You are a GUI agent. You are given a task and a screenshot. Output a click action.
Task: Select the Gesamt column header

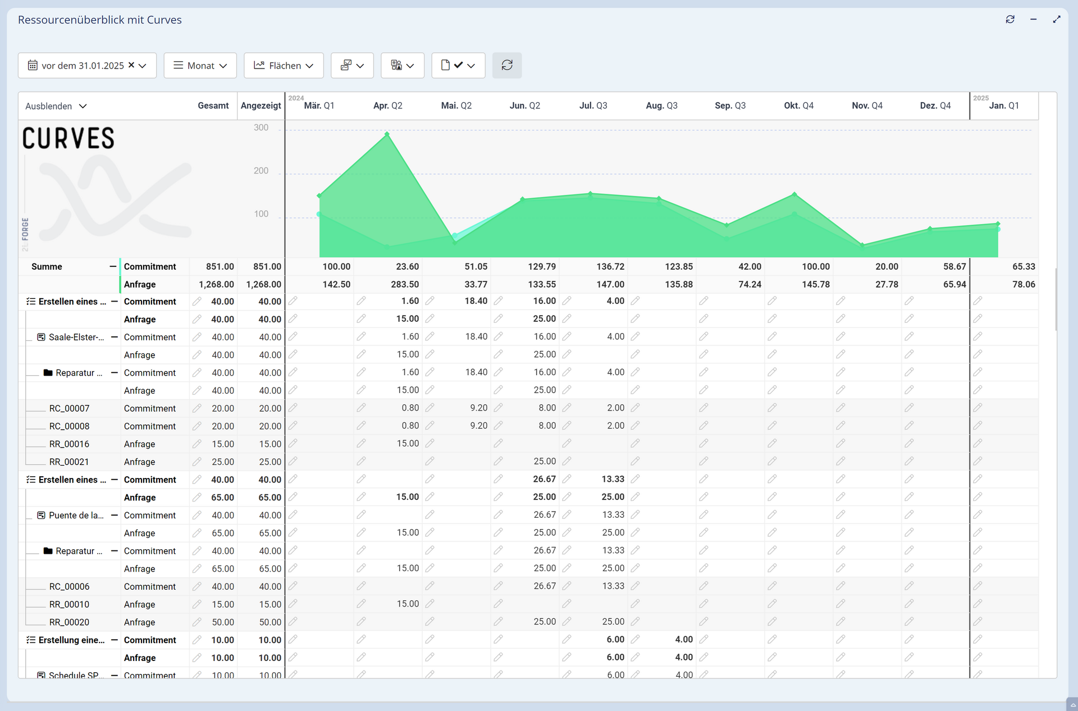pos(213,106)
